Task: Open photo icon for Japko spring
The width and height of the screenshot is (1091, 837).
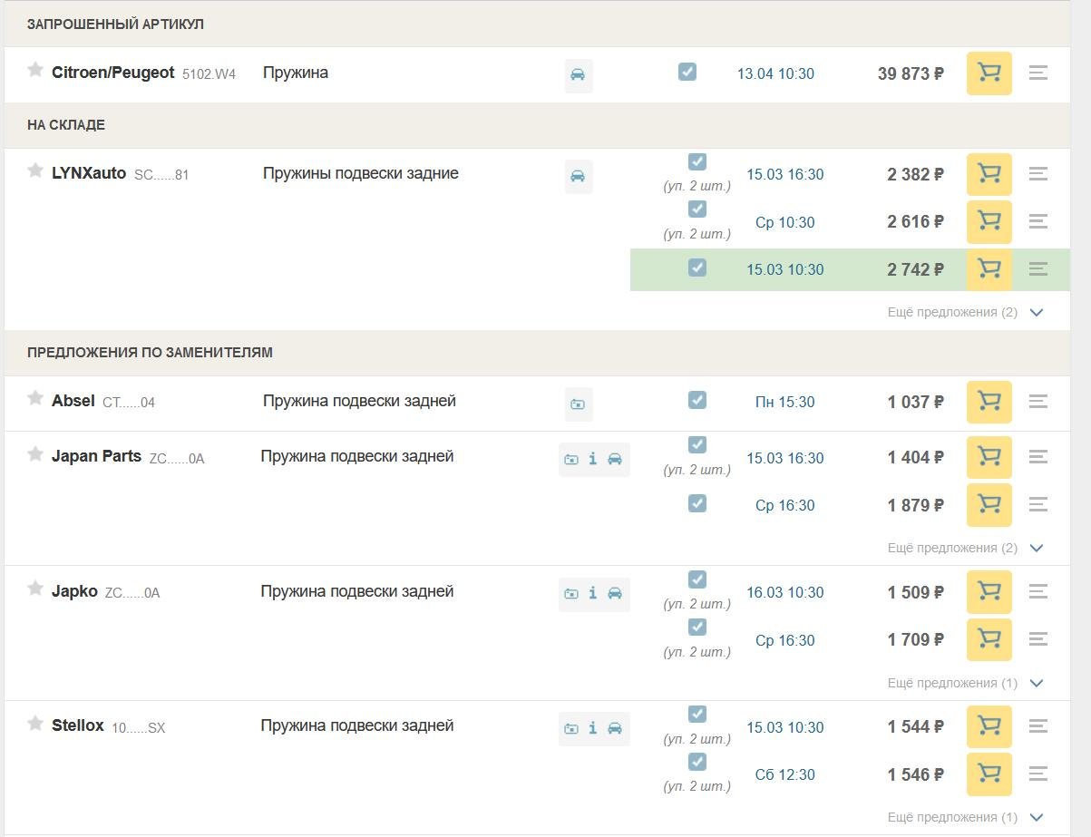Action: click(x=571, y=594)
